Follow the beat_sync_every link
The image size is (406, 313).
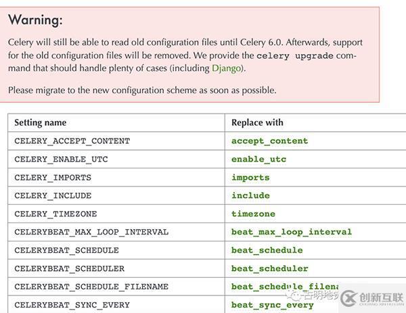(x=272, y=305)
